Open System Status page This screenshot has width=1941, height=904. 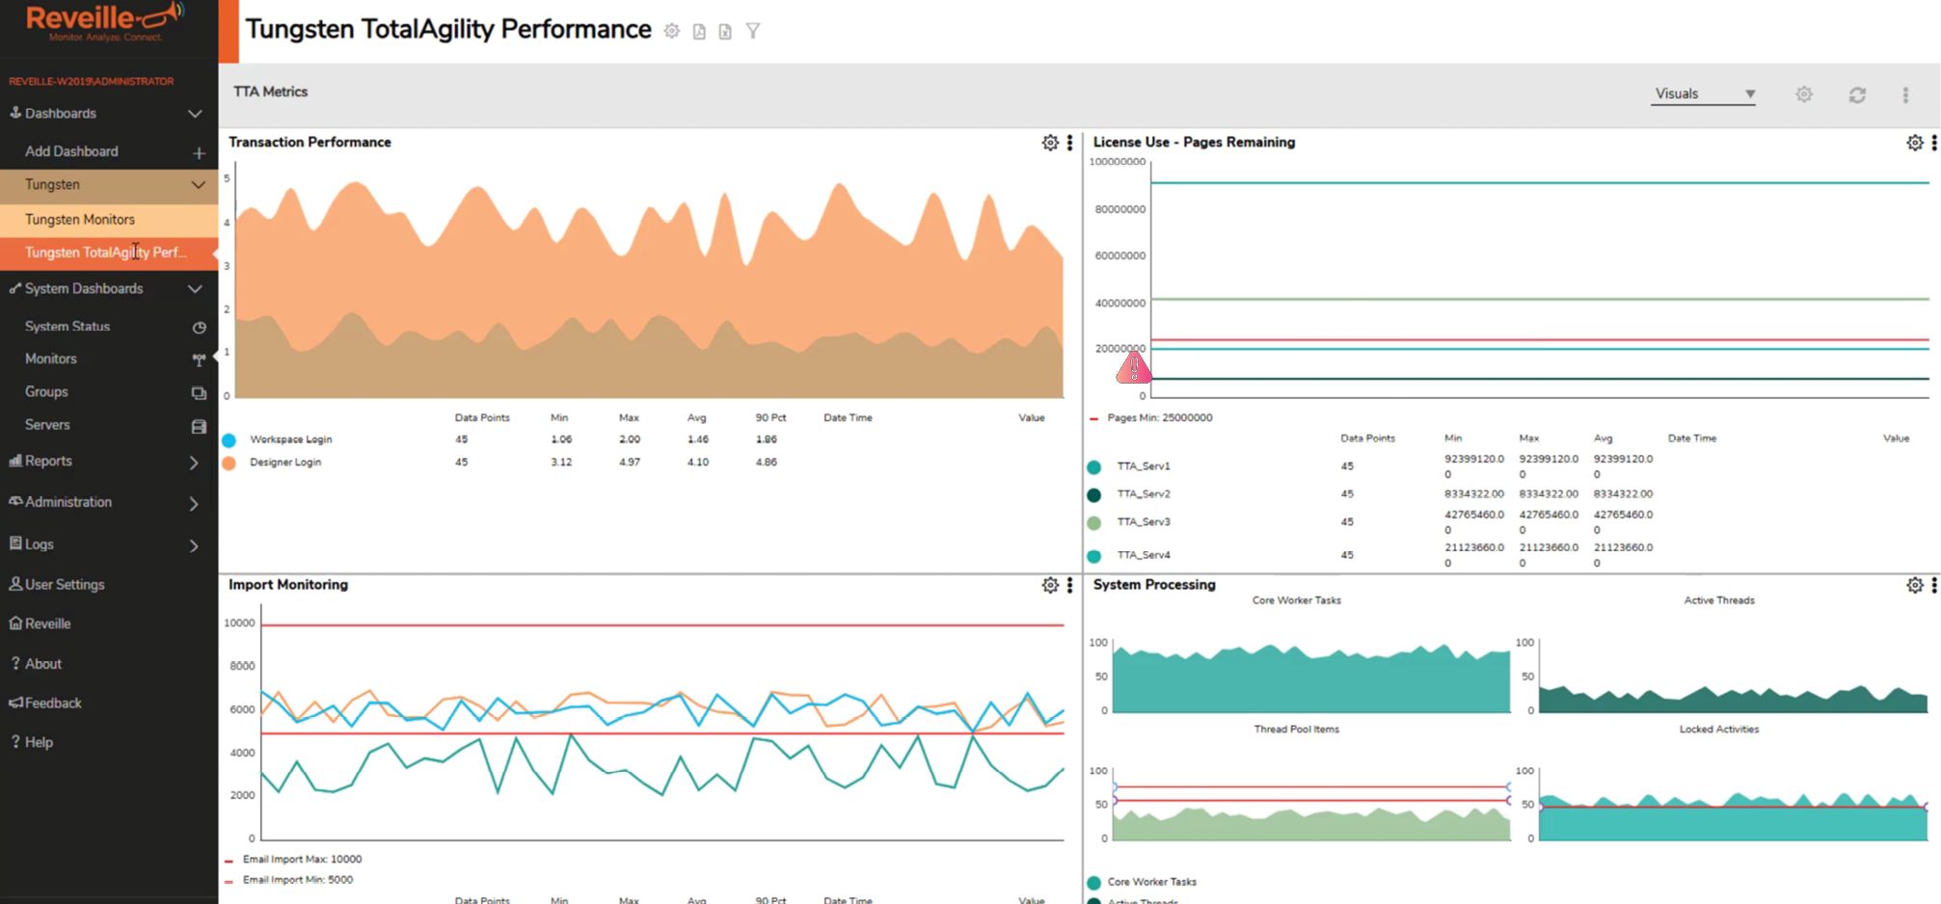coord(67,327)
